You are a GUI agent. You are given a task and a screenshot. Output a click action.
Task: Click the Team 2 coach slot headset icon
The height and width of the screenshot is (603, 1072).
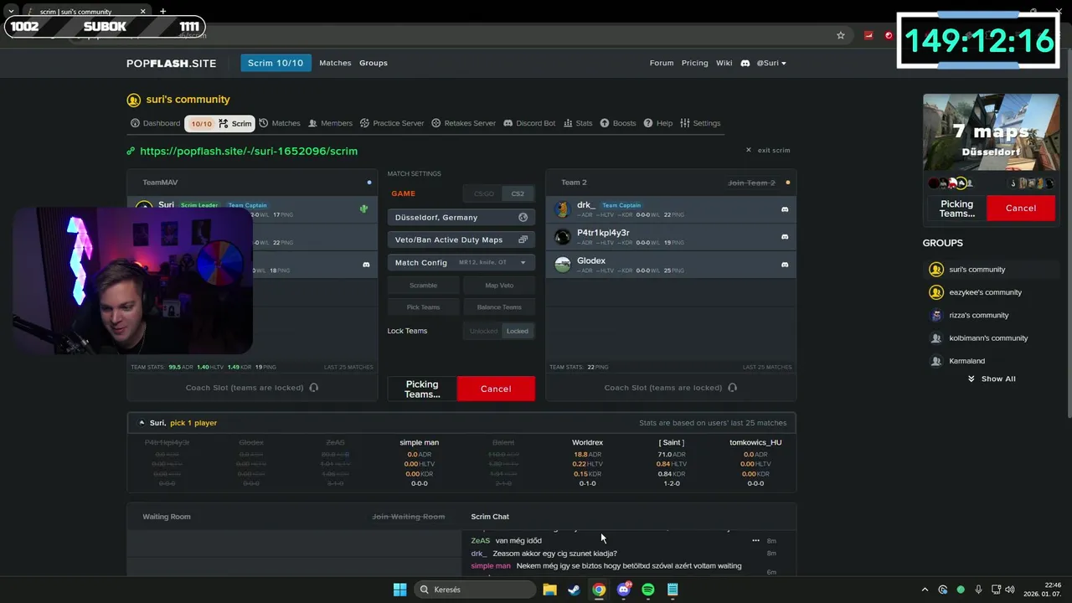(732, 388)
